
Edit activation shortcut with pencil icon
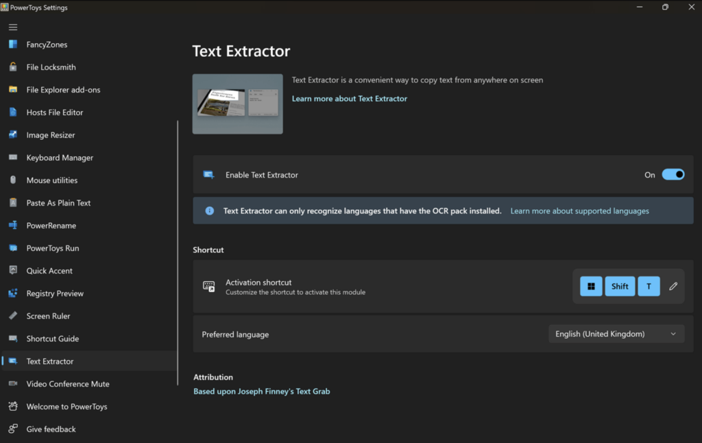[x=673, y=286]
